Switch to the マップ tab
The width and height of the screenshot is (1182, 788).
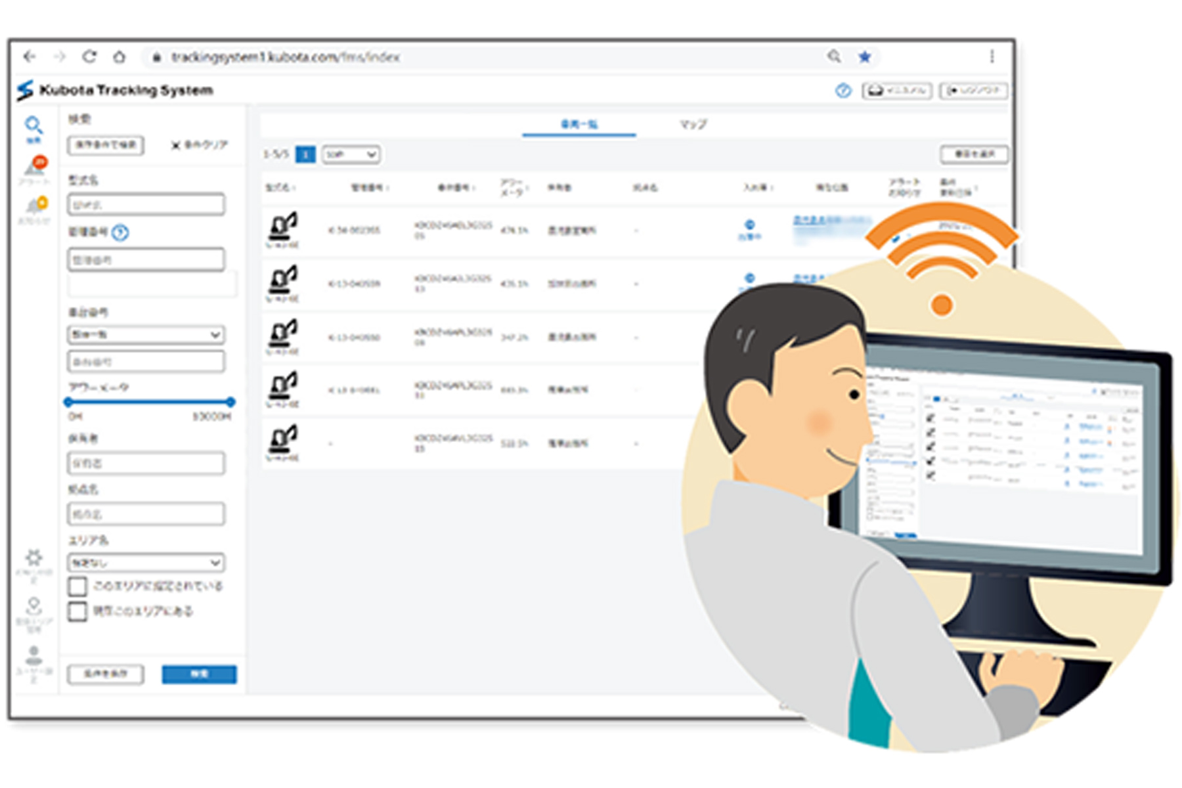click(693, 124)
